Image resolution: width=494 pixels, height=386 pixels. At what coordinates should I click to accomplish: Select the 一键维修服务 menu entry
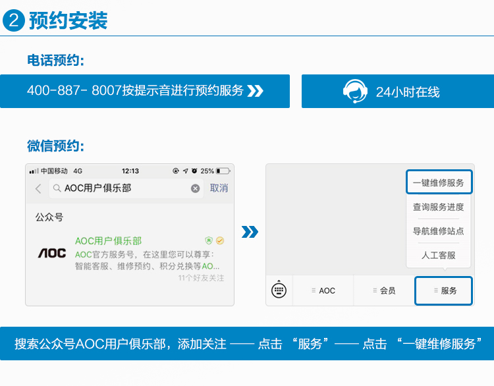pos(439,182)
